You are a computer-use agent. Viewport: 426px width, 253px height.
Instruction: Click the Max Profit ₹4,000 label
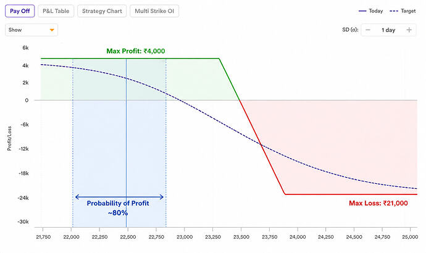click(x=136, y=51)
